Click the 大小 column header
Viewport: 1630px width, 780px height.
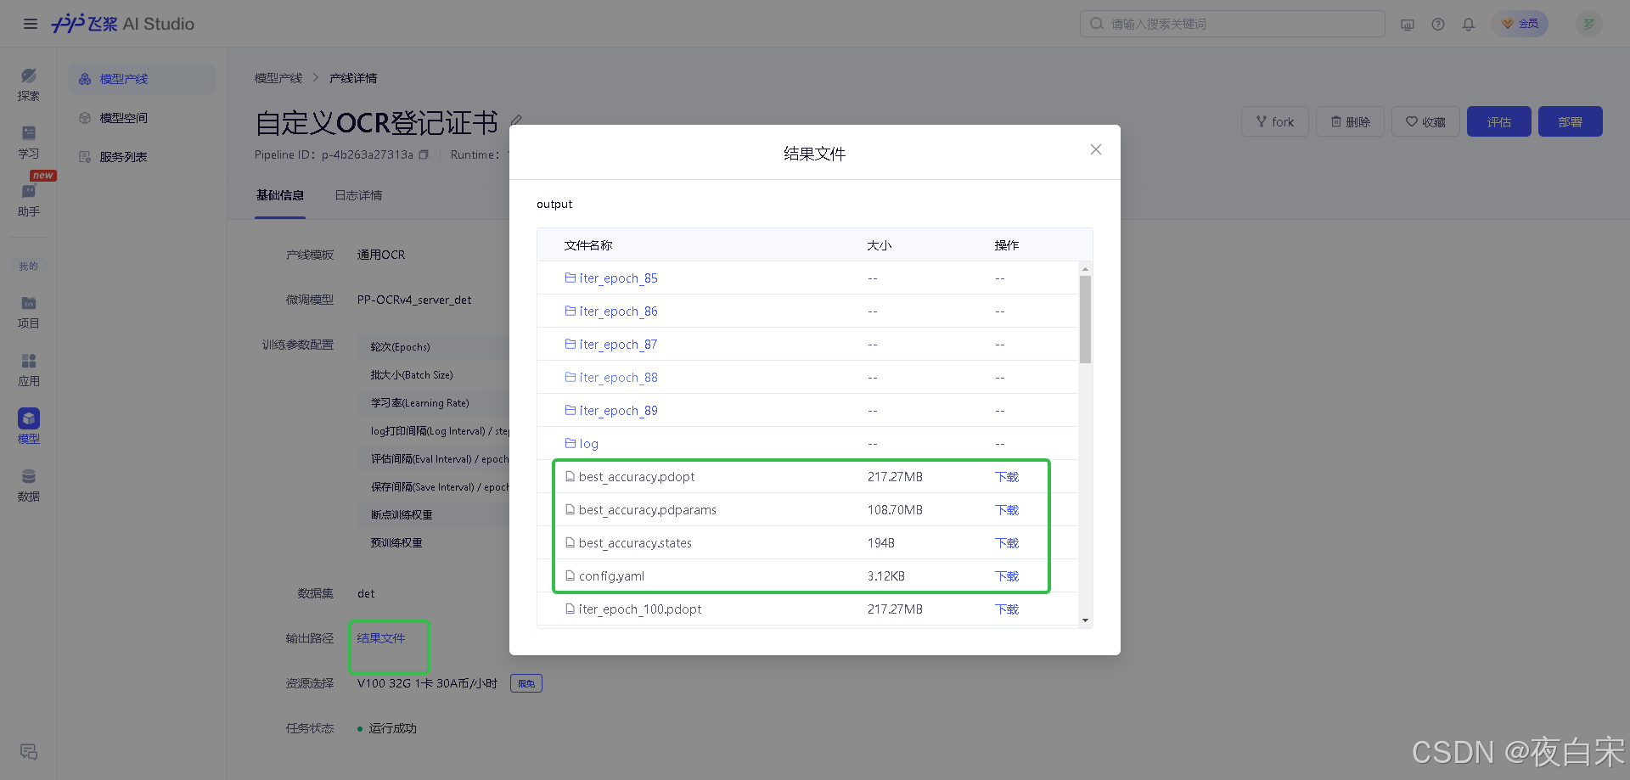click(879, 245)
